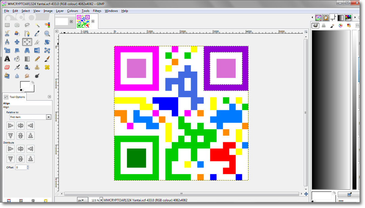Switch to the QR code image tab
Screen dimensions: 365x208
pos(83,21)
